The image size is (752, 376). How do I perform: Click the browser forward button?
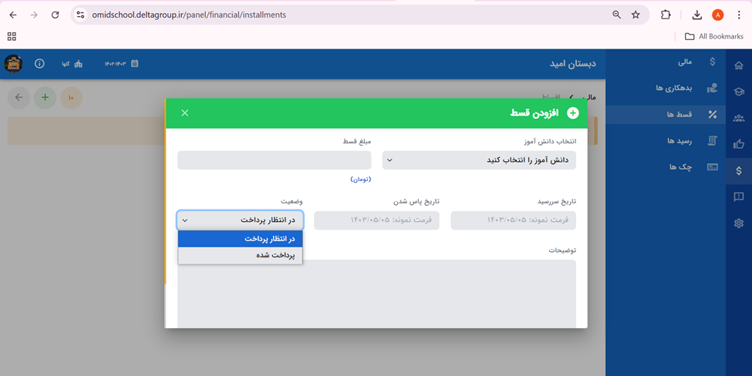[34, 15]
